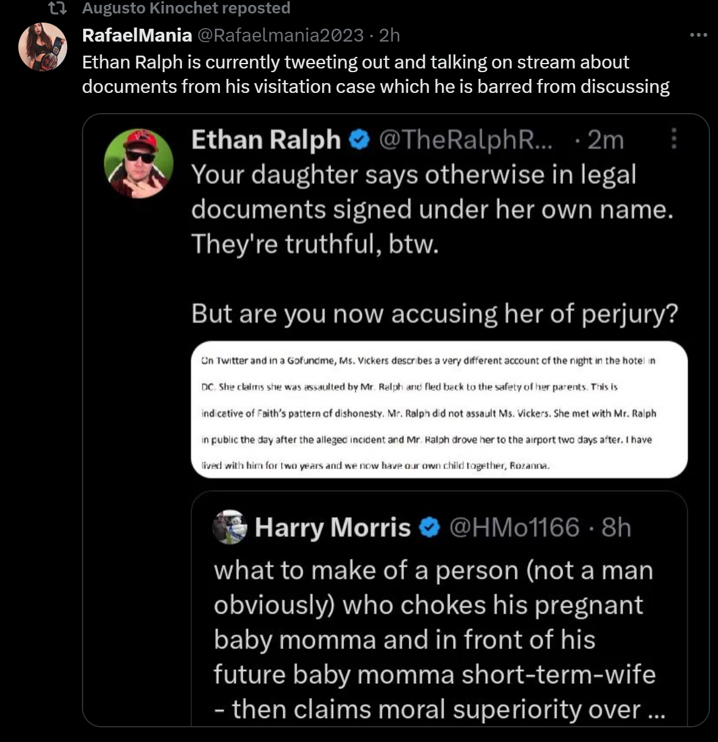Click RafaelMania's profile avatar

pos(42,47)
